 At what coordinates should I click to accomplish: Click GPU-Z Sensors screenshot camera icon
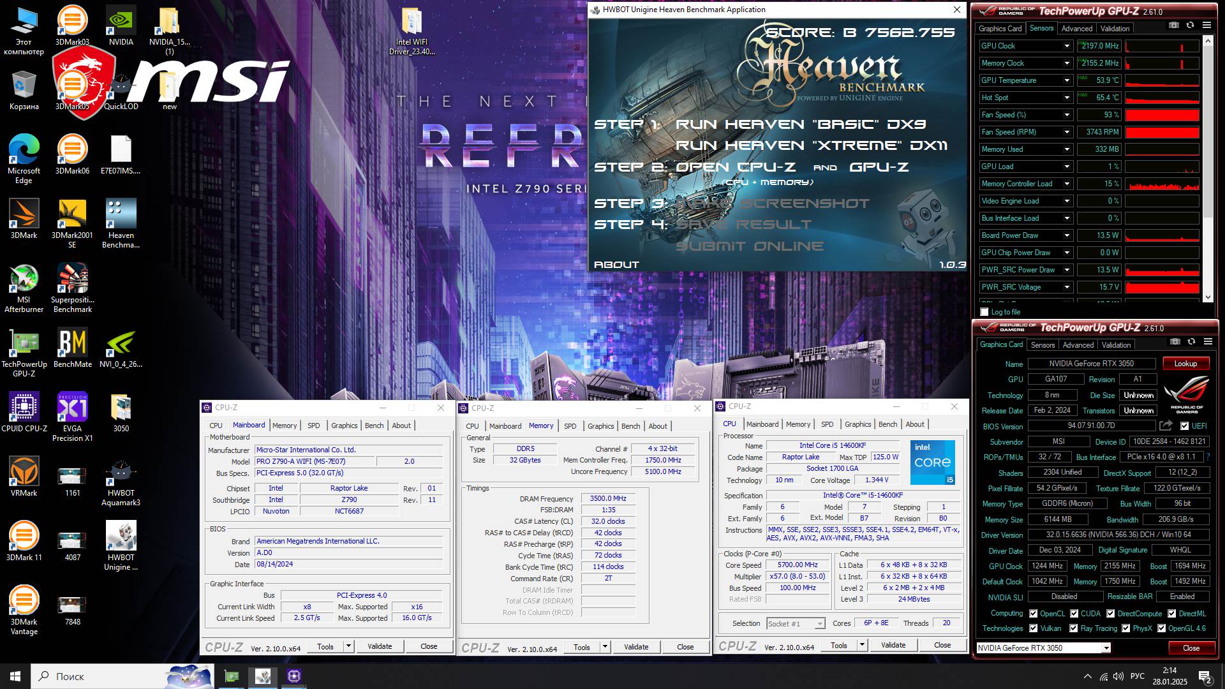pyautogui.click(x=1173, y=26)
